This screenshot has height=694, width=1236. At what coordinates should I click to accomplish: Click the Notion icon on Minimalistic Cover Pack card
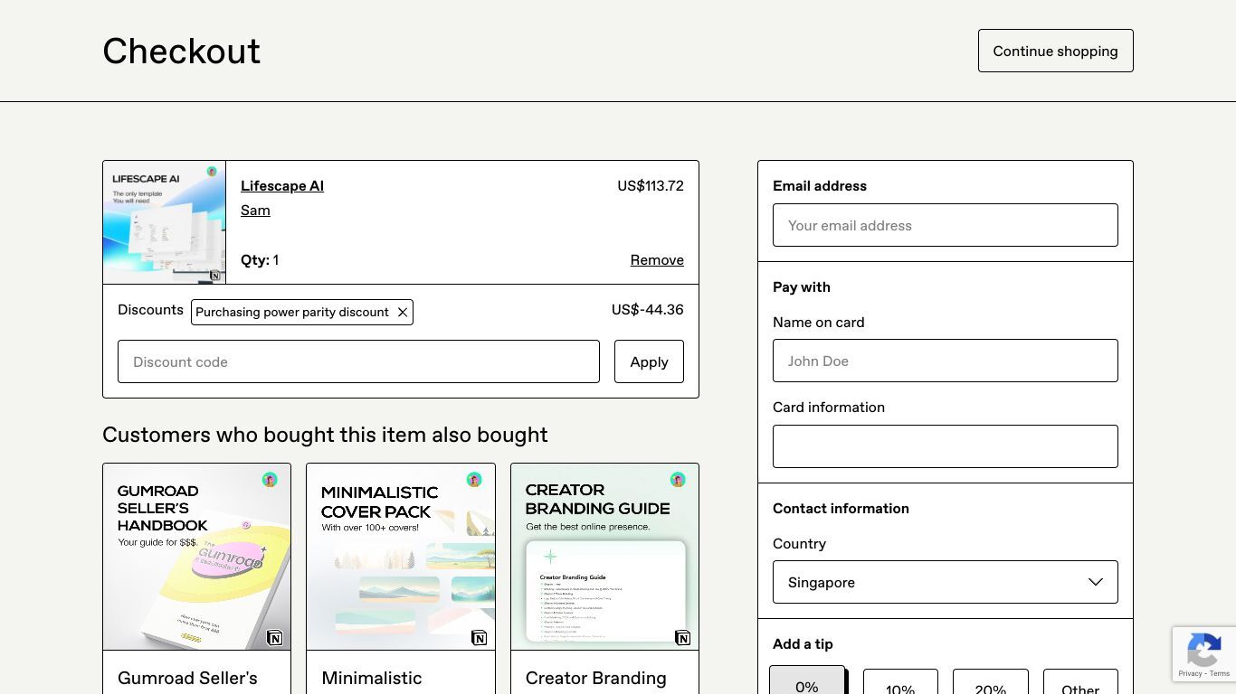pos(480,638)
